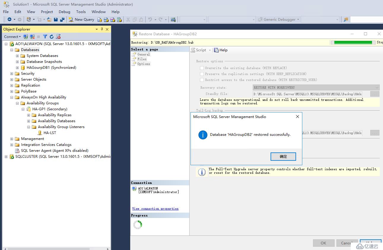
Task: Undo the last action via toolbar
Action: coord(150,20)
